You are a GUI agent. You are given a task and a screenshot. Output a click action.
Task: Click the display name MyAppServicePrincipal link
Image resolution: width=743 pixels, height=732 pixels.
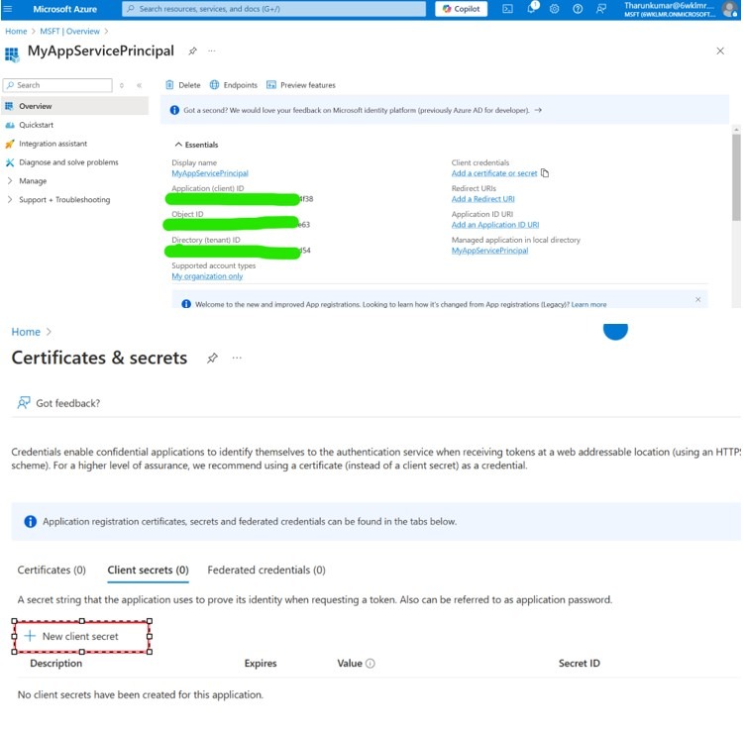coord(210,173)
